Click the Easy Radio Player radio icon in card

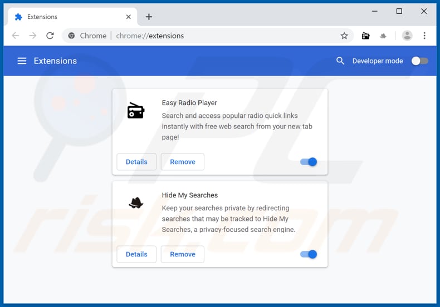pos(136,111)
